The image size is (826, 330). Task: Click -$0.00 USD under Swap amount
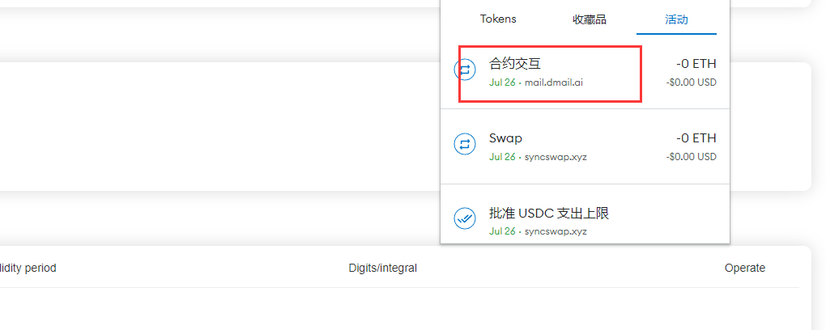click(x=691, y=157)
